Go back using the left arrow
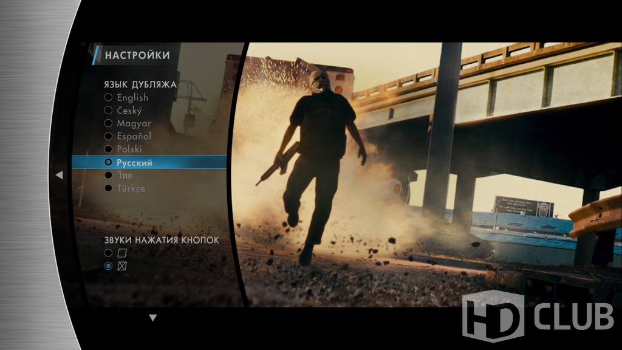Screen dimensions: 622x350 [59, 174]
